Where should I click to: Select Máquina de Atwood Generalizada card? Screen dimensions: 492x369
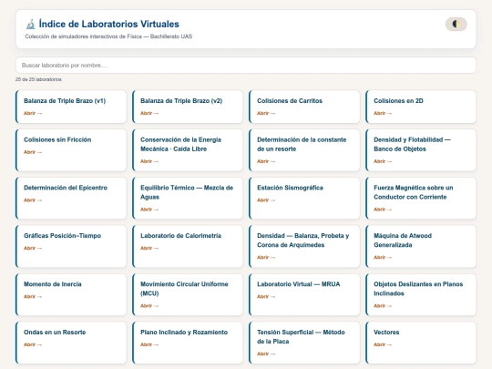tap(421, 246)
